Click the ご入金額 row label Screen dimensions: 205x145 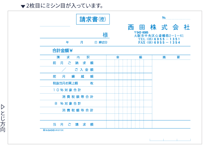coord(84,70)
